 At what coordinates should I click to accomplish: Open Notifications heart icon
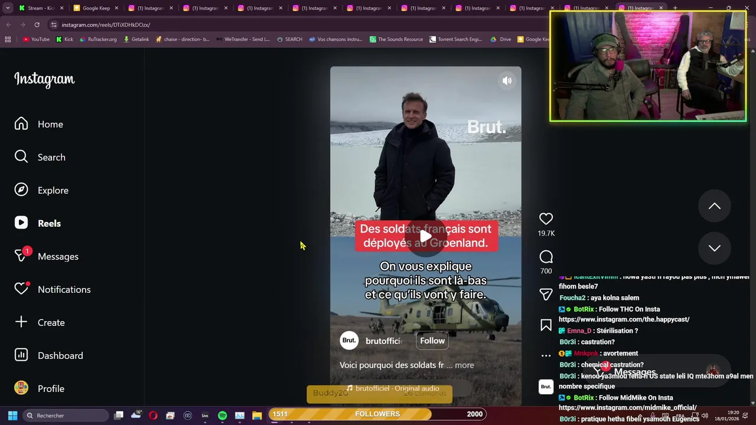point(21,289)
